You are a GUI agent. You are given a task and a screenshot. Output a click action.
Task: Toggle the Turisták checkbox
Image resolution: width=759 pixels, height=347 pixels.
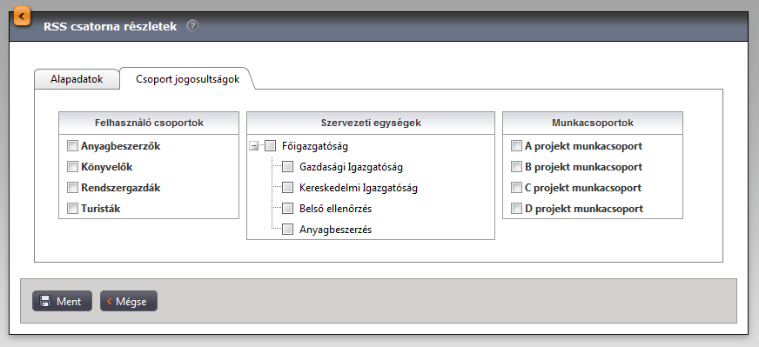(x=72, y=209)
